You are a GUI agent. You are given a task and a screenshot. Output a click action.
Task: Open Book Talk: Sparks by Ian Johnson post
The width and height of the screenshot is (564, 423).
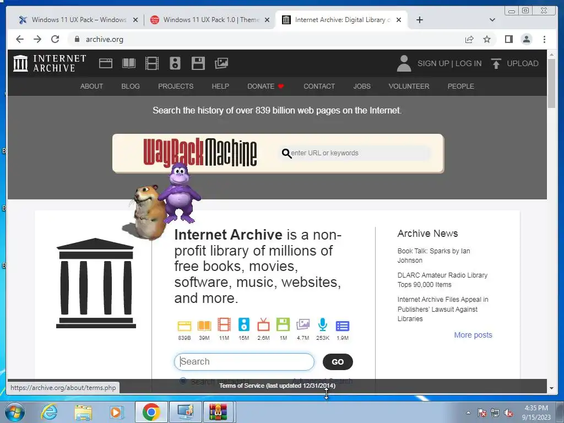point(434,256)
